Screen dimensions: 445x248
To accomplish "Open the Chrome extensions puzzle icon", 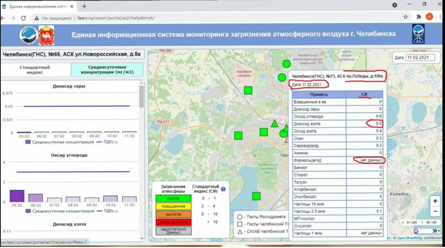I will (x=419, y=17).
